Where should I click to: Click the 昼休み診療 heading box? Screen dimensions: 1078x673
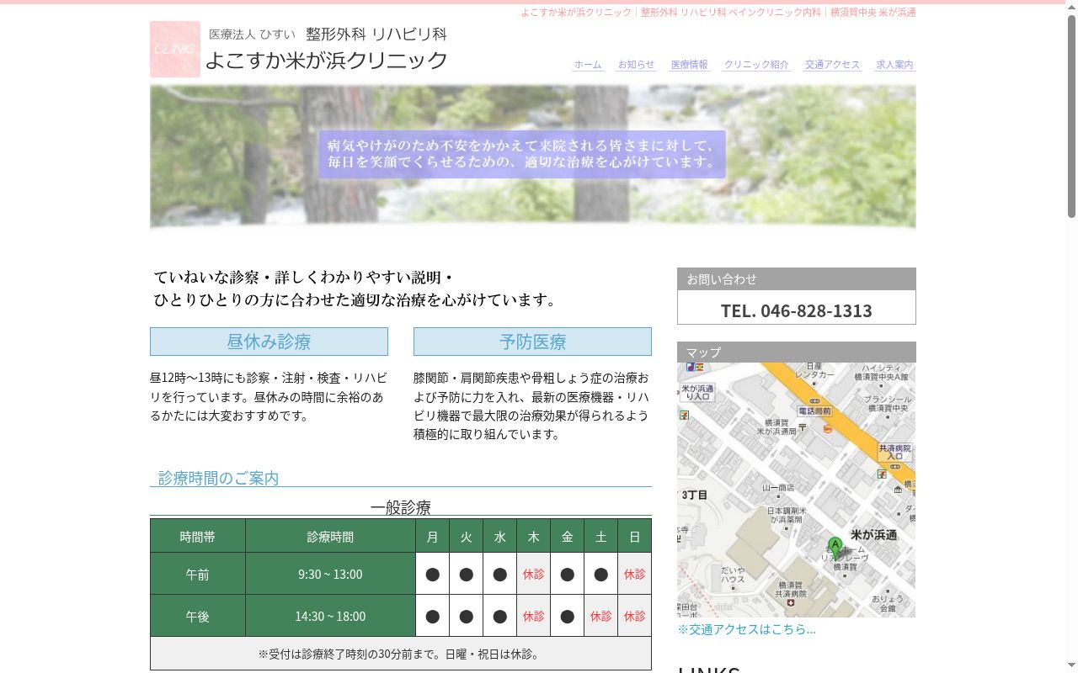click(x=269, y=342)
